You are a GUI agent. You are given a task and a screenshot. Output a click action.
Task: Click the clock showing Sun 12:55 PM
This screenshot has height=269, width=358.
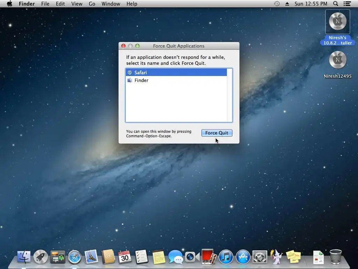point(310,4)
